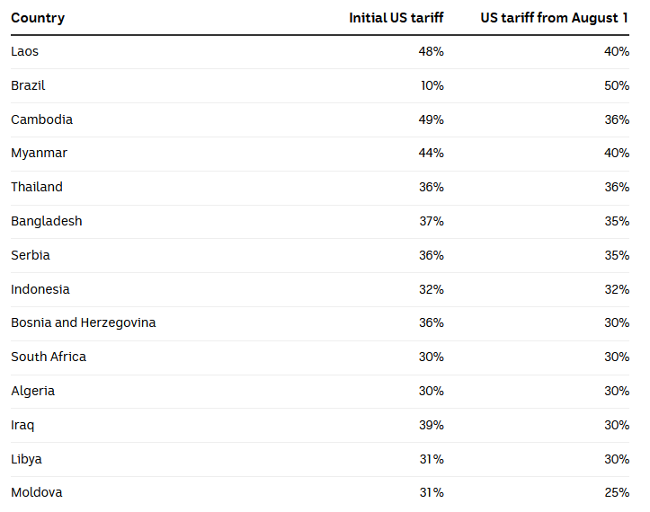Screen dimensions: 650x512
Task: Click Bangladesh's 37% initial tariff
Action: tap(432, 221)
